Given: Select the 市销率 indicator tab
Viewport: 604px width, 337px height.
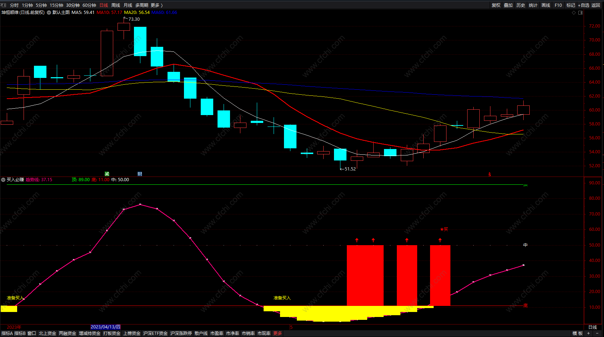Looking at the screenshot, I should click(248, 333).
